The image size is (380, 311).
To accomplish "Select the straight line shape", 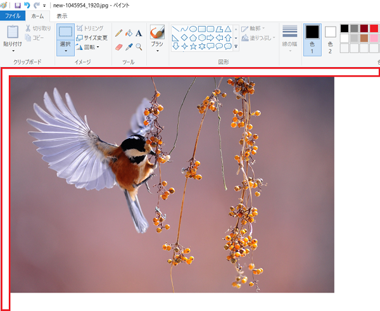I will coord(175,29).
